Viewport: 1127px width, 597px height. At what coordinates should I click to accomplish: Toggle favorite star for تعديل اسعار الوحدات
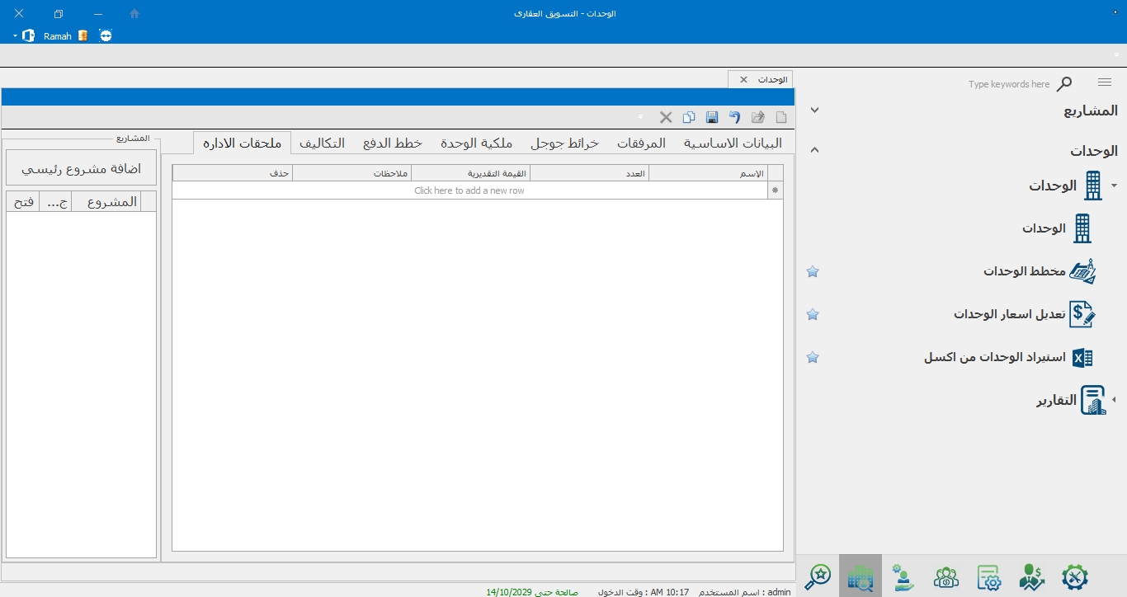click(813, 314)
